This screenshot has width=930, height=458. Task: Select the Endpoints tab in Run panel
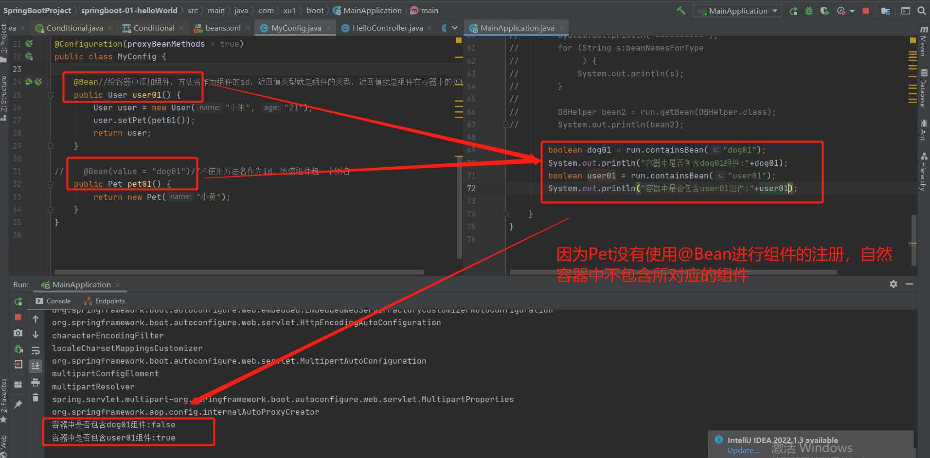105,301
